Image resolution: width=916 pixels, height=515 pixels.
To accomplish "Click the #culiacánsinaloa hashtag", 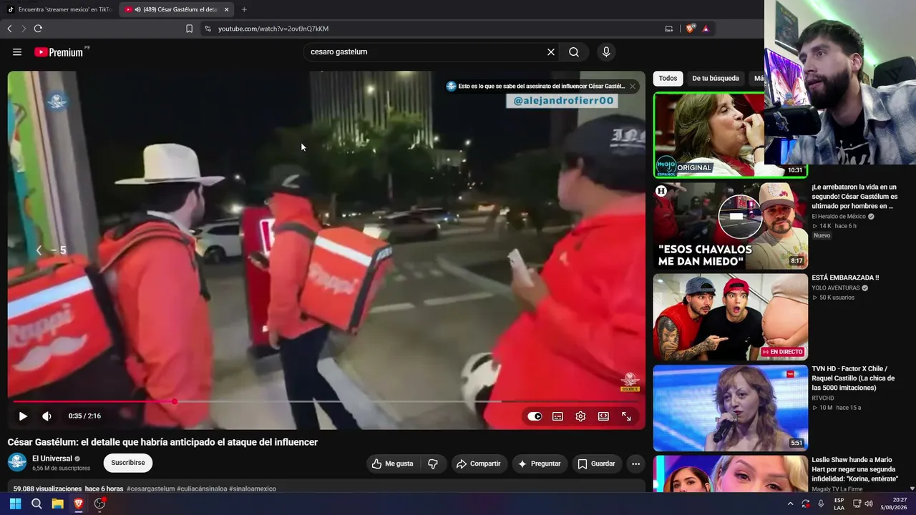I will pos(202,489).
